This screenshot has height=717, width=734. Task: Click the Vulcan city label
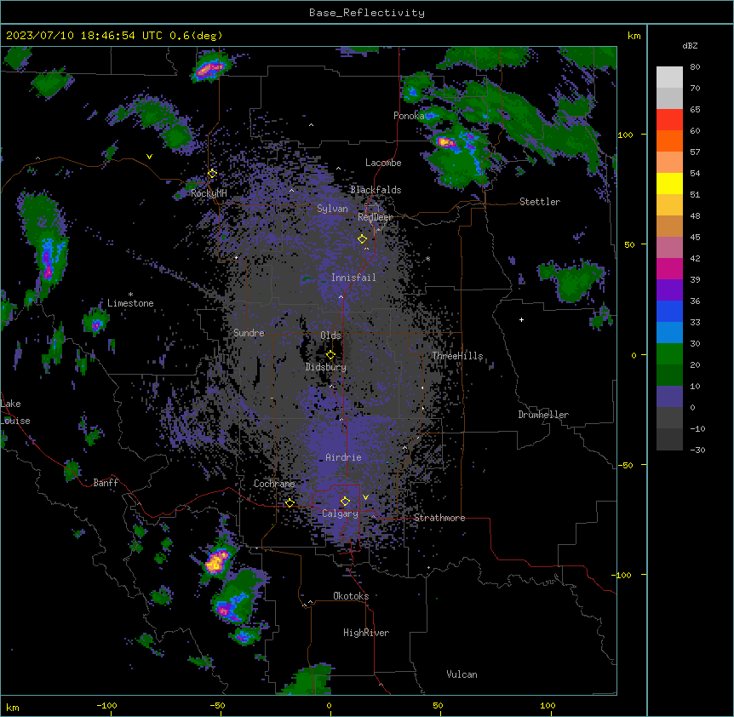click(462, 674)
